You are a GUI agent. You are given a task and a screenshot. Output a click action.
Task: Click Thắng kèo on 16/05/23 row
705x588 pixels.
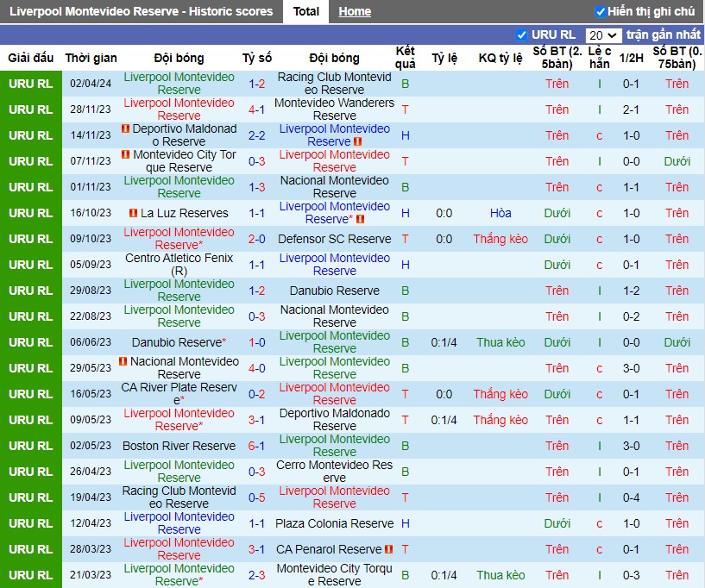pos(500,394)
